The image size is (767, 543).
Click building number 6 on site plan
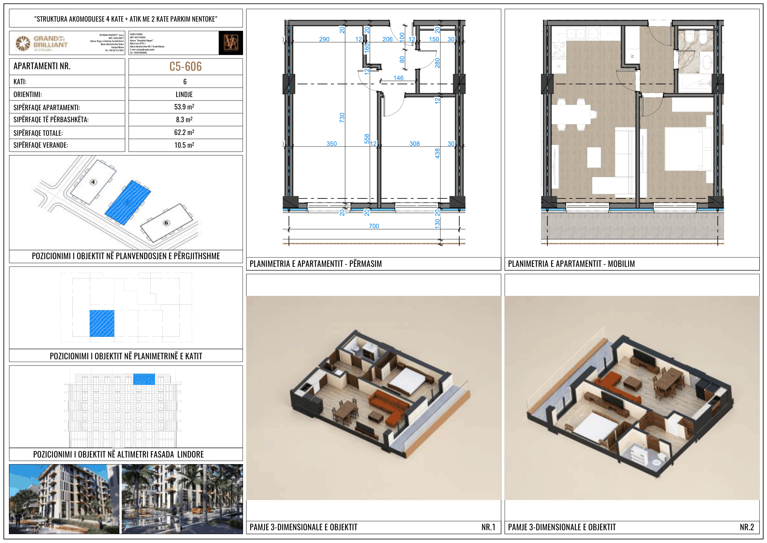[x=166, y=223]
